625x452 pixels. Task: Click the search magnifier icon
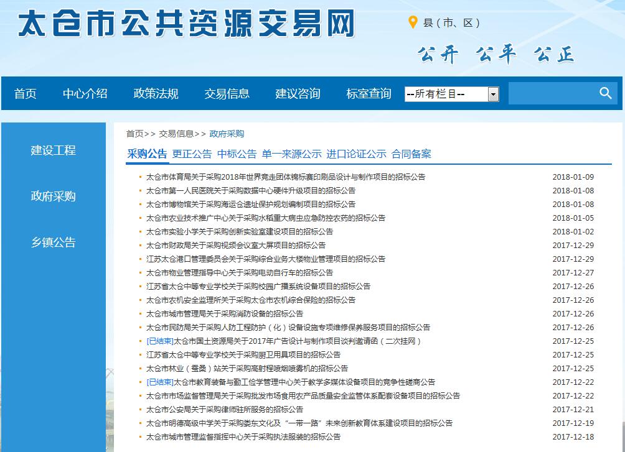click(606, 93)
